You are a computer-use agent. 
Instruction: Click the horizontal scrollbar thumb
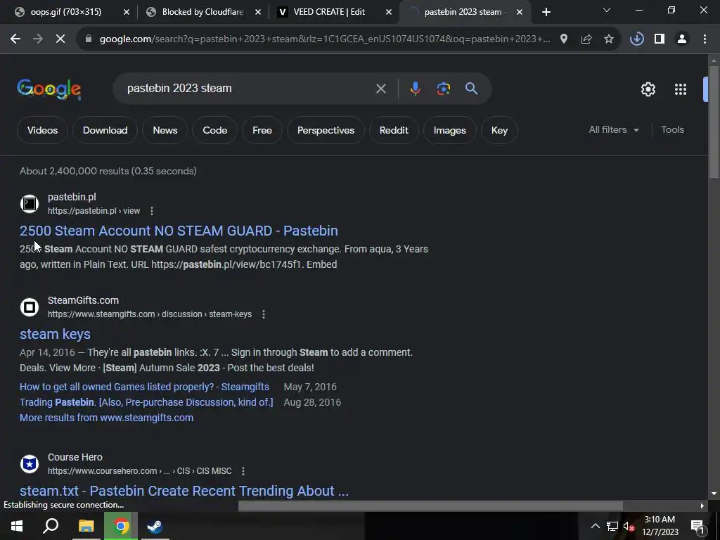pyautogui.click(x=430, y=506)
